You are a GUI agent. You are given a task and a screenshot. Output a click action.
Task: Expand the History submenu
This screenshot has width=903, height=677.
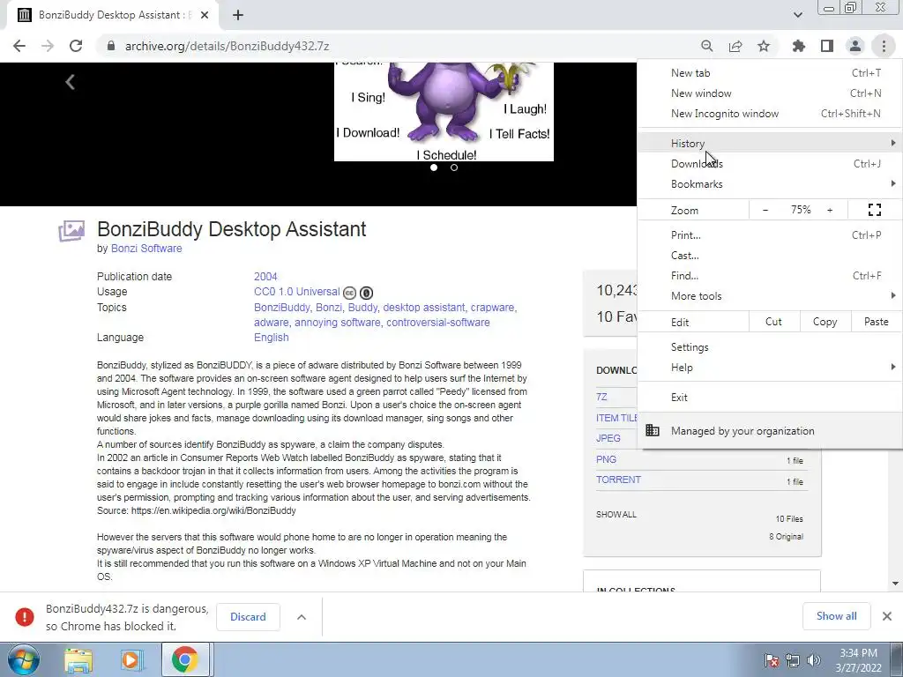(769, 144)
